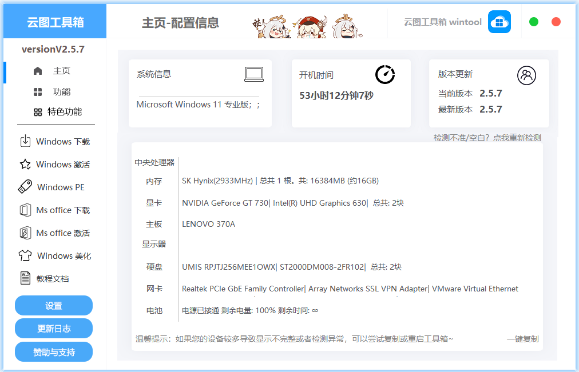Click the 最新版本 2.5.7 value
The width and height of the screenshot is (579, 372).
(491, 109)
